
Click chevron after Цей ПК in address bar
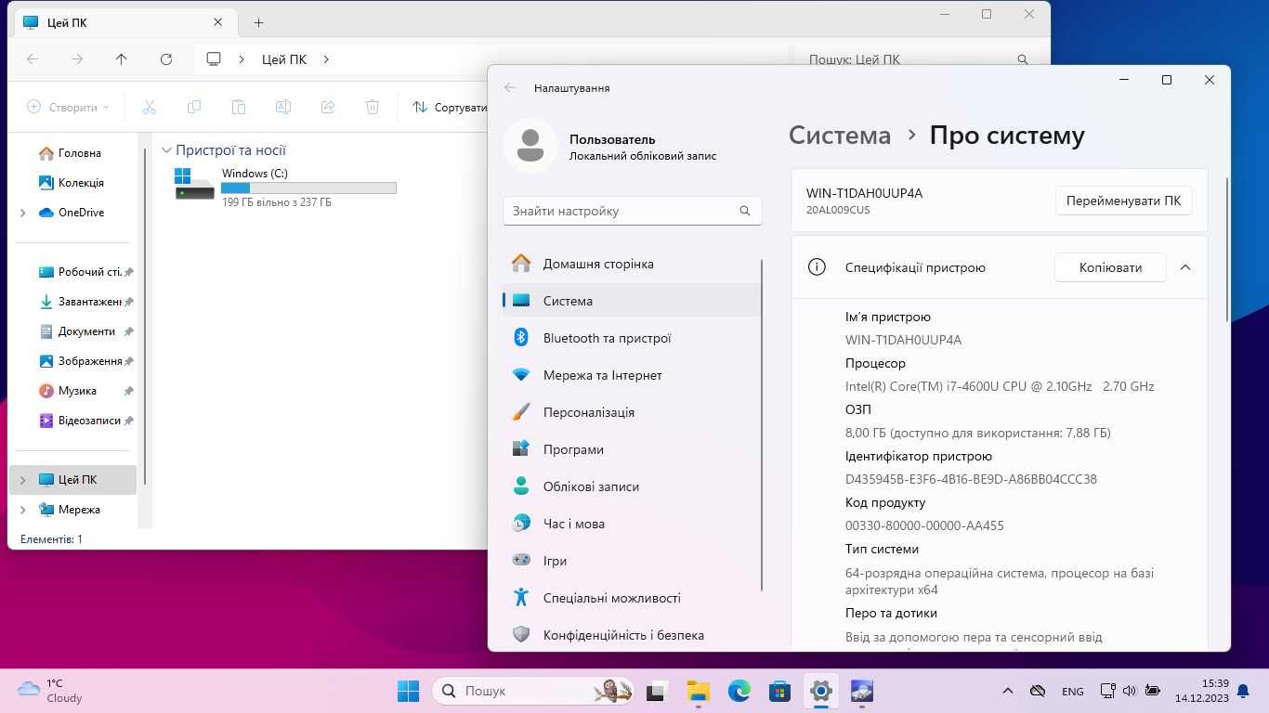pos(326,59)
